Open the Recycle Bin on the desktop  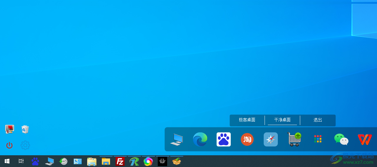(x=25, y=129)
